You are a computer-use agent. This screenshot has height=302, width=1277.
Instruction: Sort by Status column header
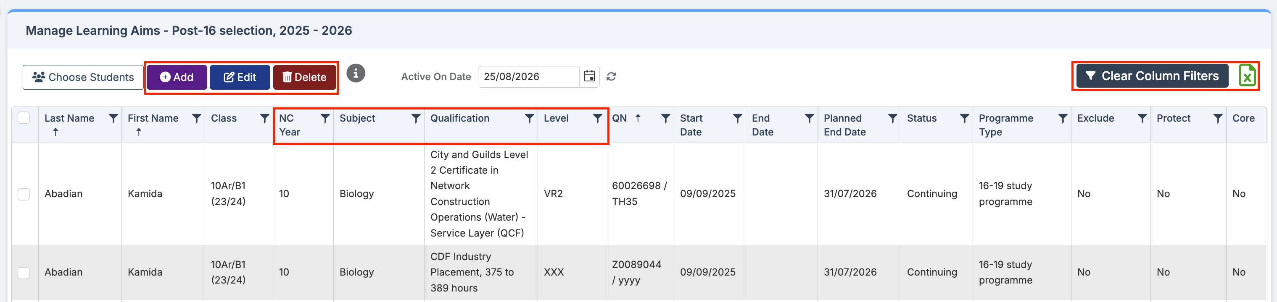[921, 118]
